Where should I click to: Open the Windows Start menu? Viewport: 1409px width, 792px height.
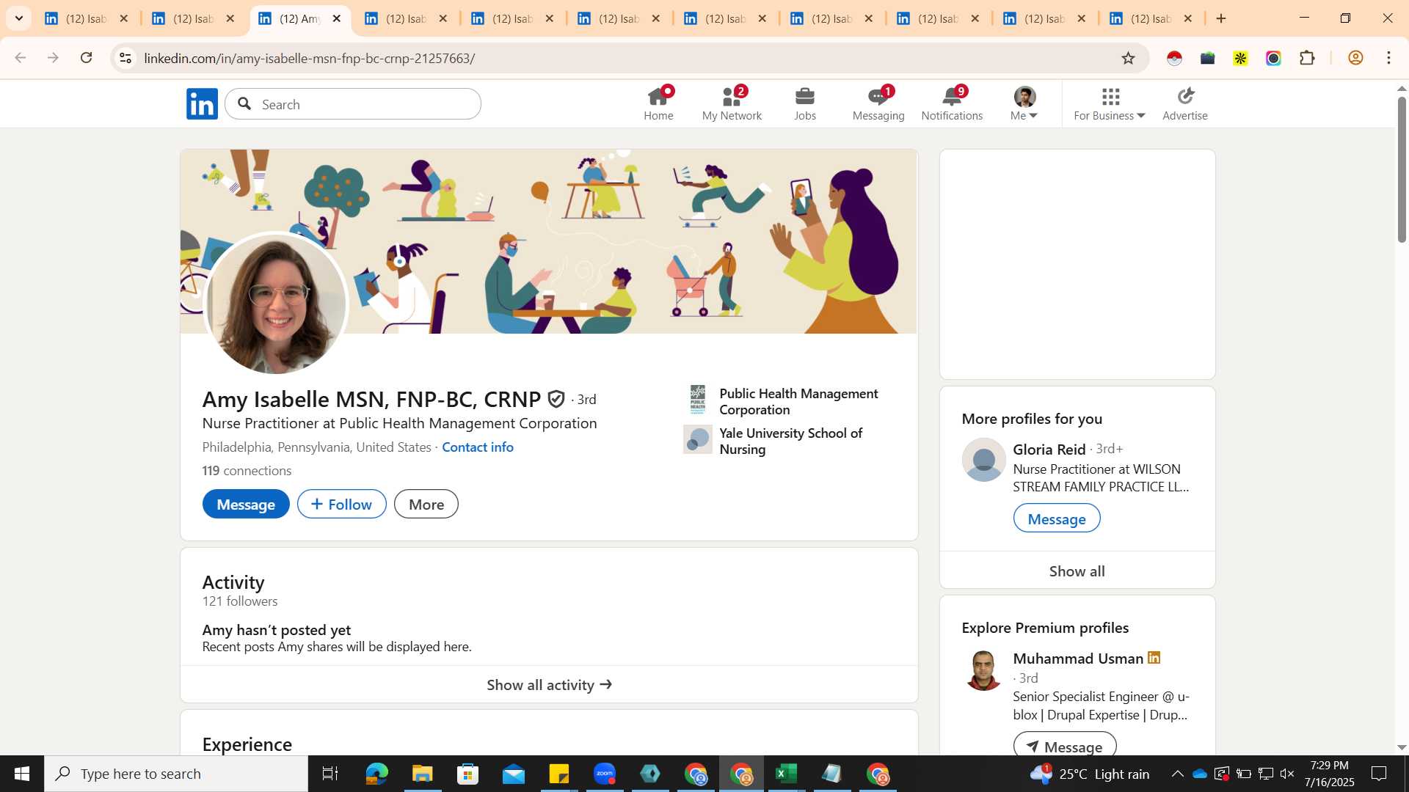point(22,774)
